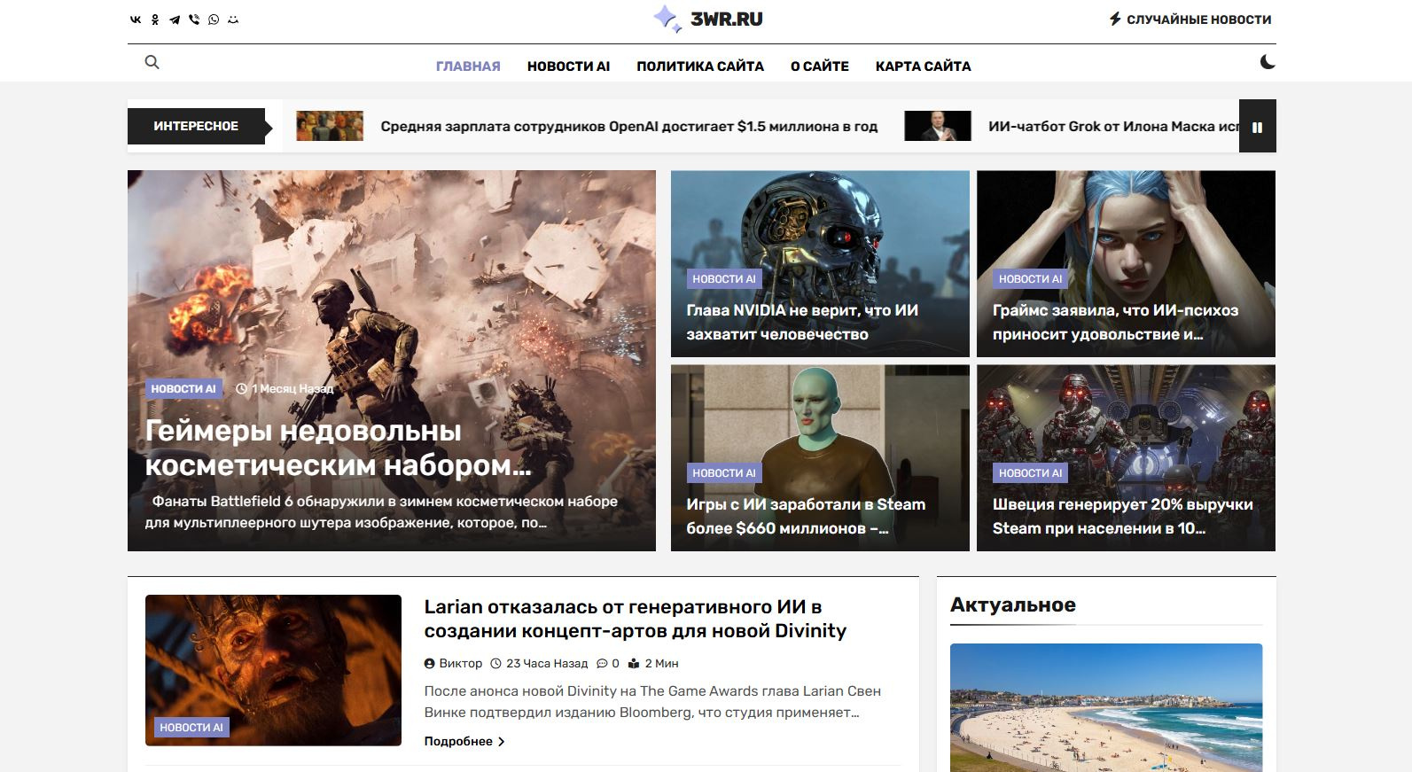Click the clock icon beside 1 Месяц Назад

[x=241, y=389]
